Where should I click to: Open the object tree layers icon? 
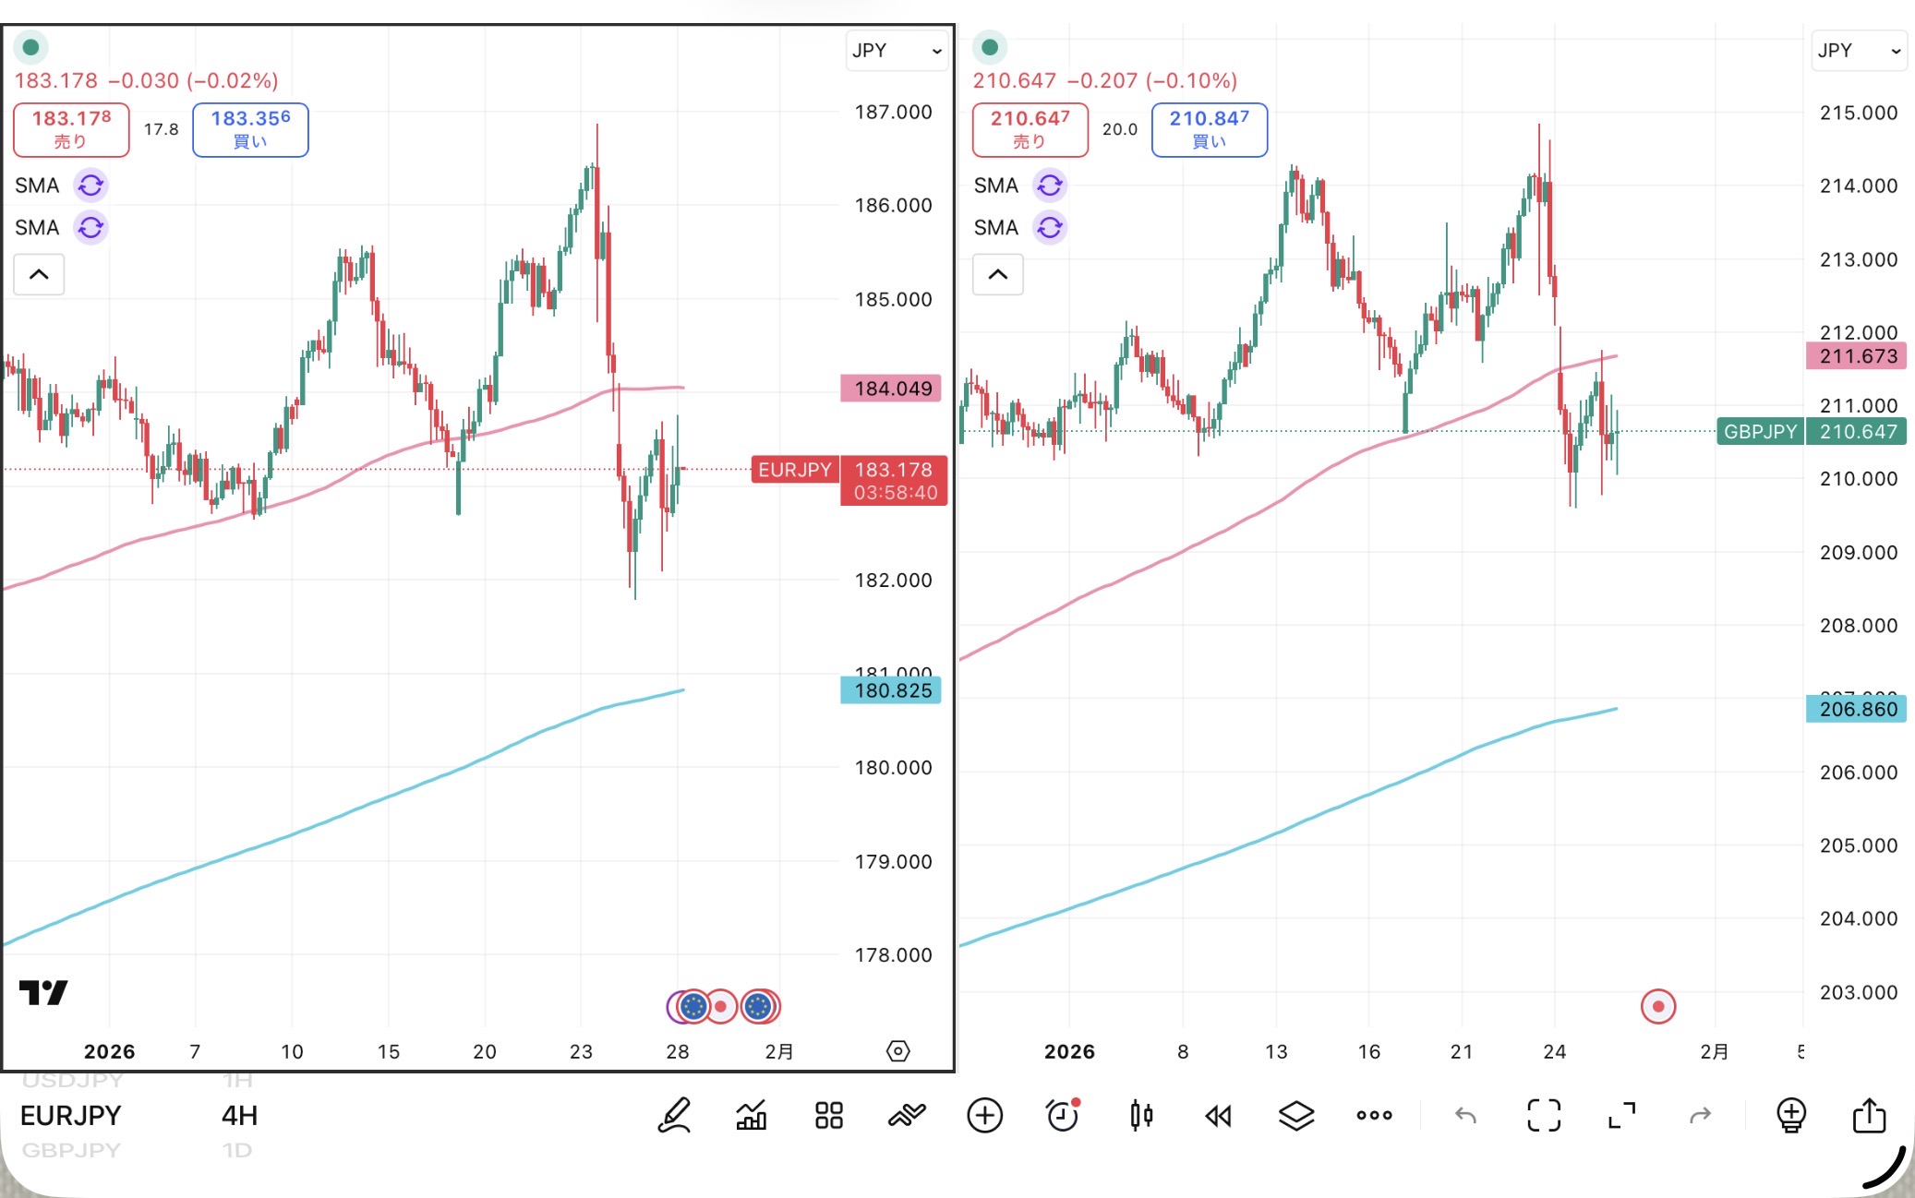[1296, 1115]
